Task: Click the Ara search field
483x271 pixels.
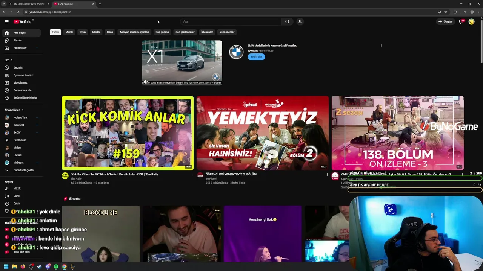Action: click(231, 21)
